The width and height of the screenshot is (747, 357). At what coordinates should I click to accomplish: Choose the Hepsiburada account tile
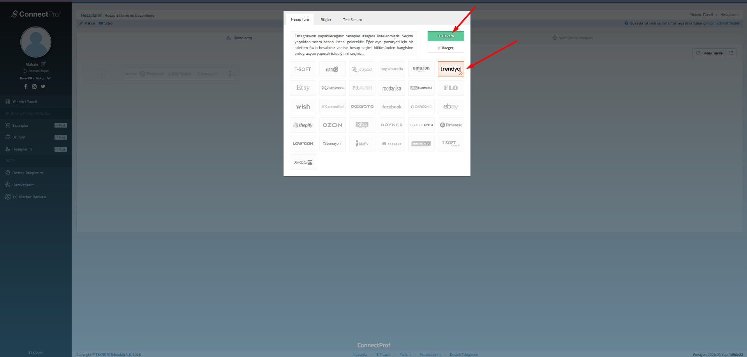391,69
